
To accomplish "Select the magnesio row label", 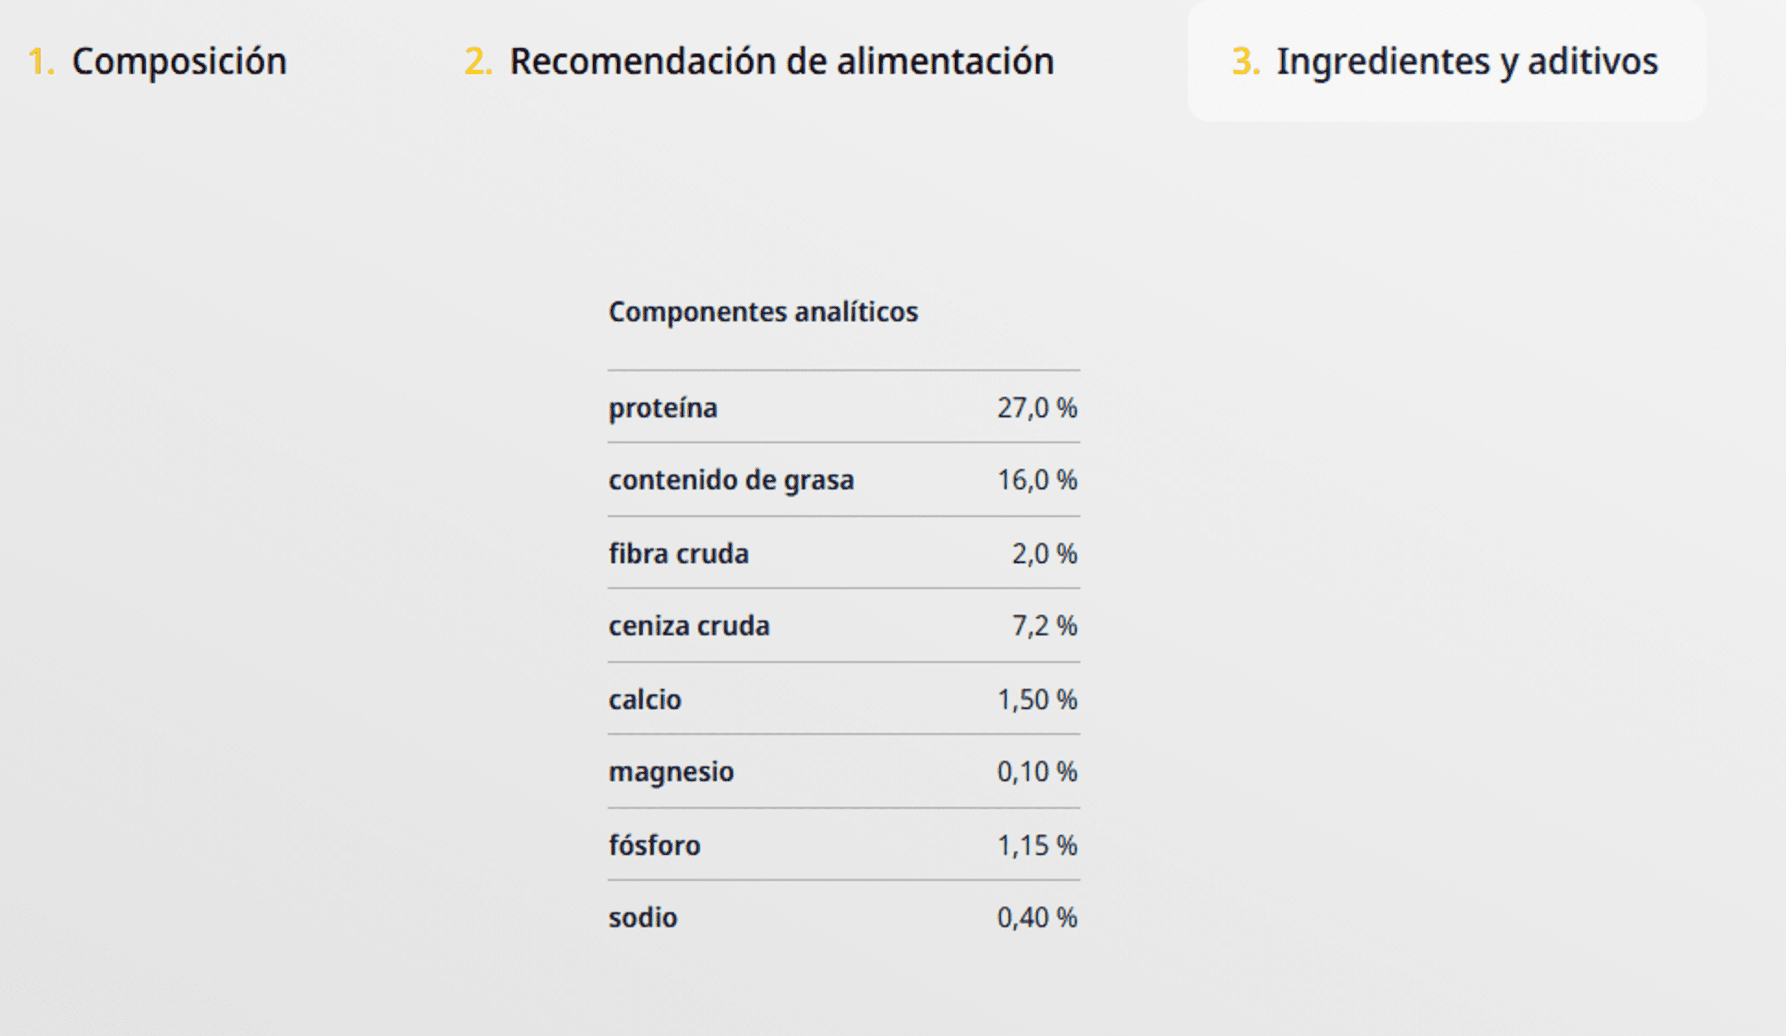I will (x=671, y=772).
